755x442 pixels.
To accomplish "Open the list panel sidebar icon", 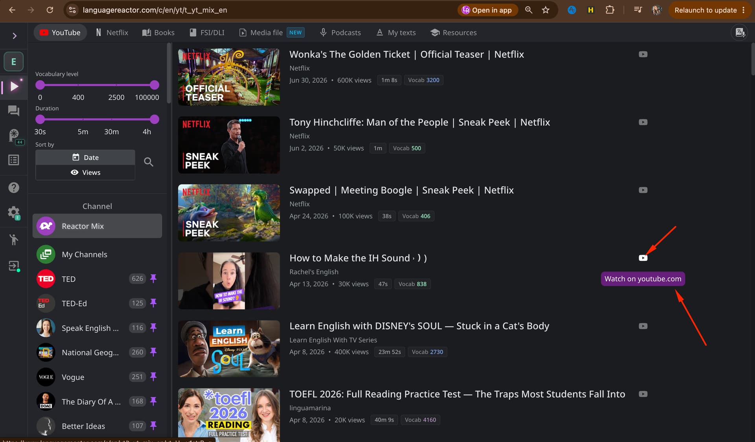I will pyautogui.click(x=14, y=160).
